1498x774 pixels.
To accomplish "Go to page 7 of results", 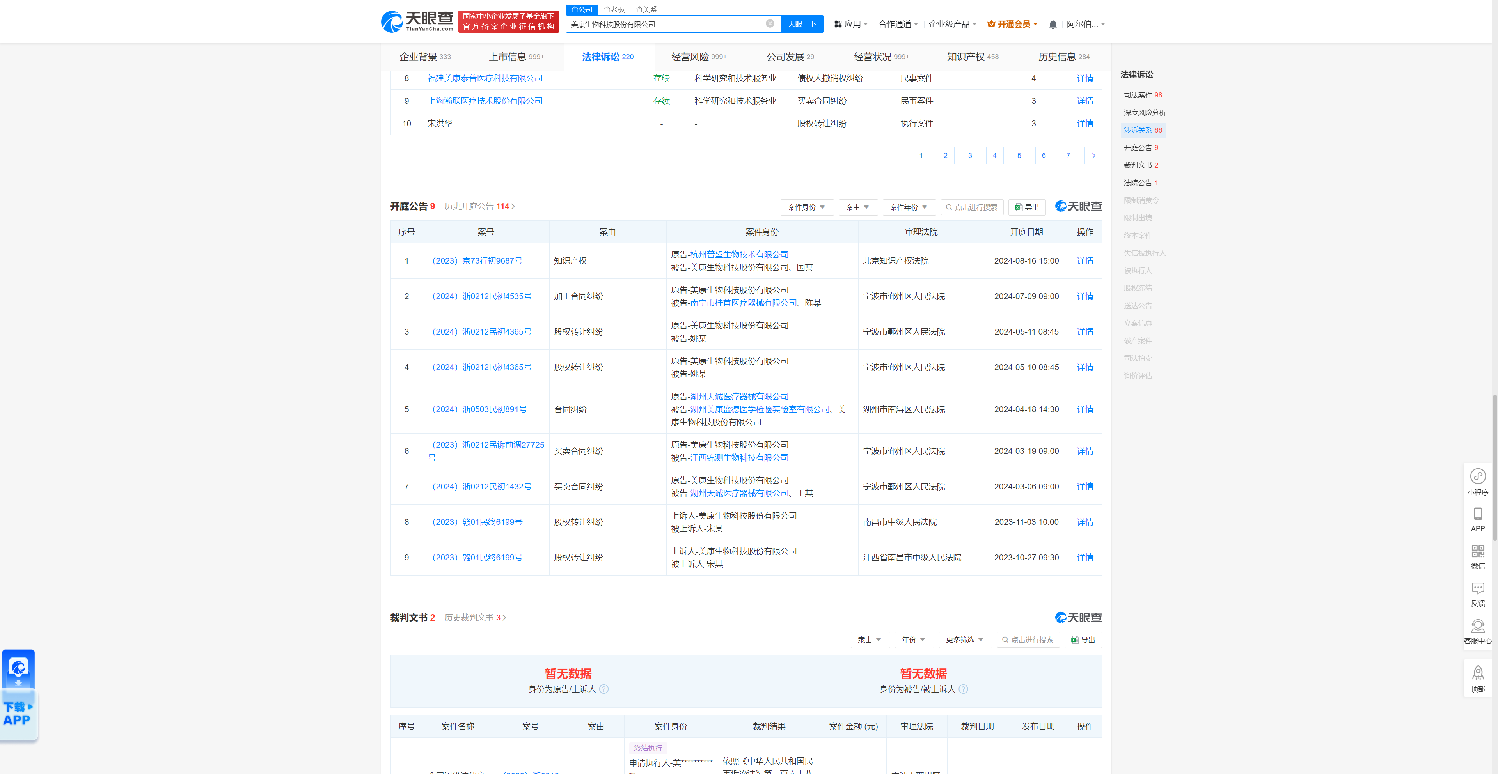I will 1068,156.
